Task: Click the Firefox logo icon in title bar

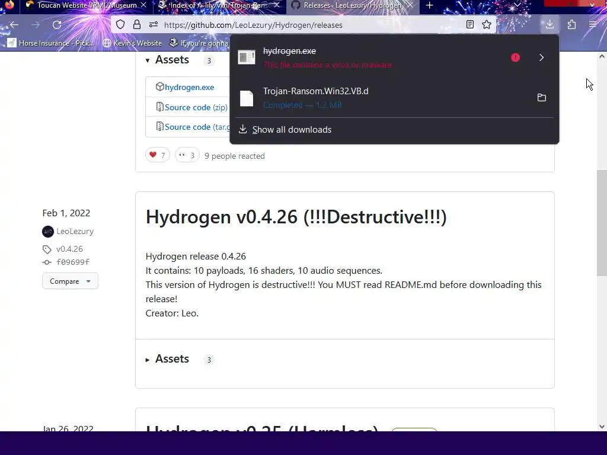Action: coord(9,5)
